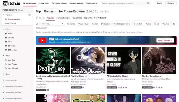Screen dimensions: 179x102
Task: Click Windows icon under The Devil's Judgment
Action: (x=154, y=88)
